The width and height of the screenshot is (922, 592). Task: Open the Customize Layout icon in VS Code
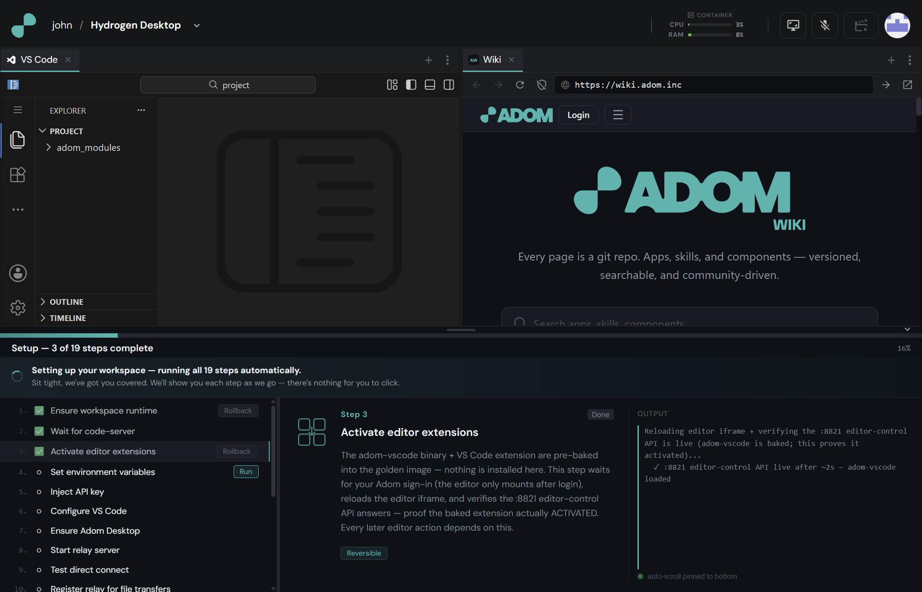392,85
